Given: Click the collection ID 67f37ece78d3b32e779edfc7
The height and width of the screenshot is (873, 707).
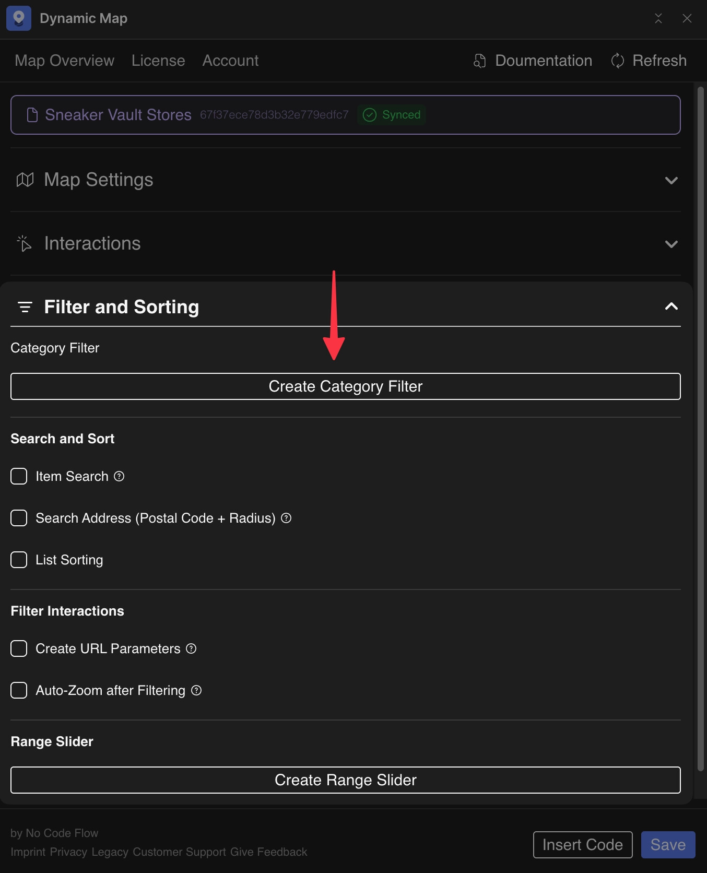Looking at the screenshot, I should (274, 115).
